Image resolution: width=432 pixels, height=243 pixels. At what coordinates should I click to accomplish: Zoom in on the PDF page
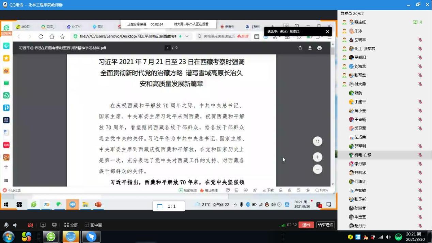[x=317, y=157]
